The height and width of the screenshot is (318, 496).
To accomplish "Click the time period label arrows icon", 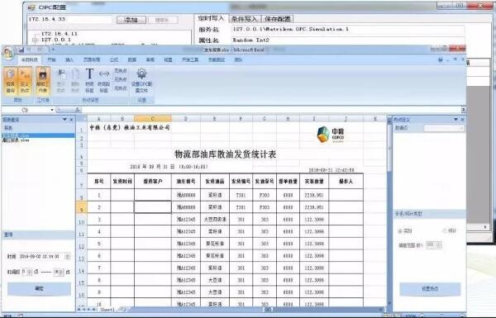I will pos(104,80).
